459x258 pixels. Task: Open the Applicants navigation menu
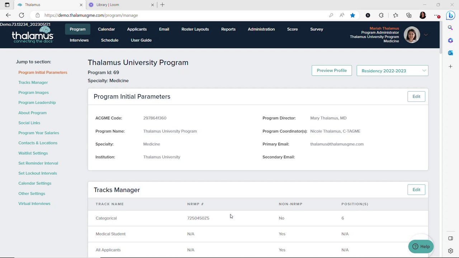(137, 29)
